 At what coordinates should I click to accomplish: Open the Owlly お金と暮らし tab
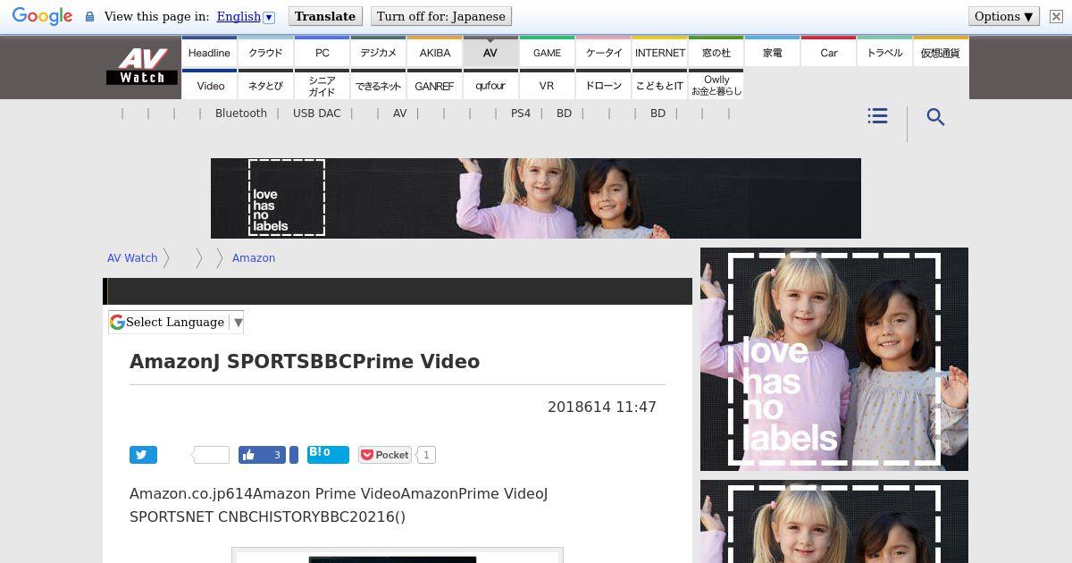716,85
